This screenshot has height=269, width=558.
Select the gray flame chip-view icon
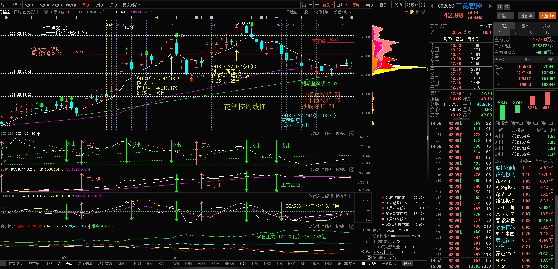pyautogui.click(x=417, y=12)
